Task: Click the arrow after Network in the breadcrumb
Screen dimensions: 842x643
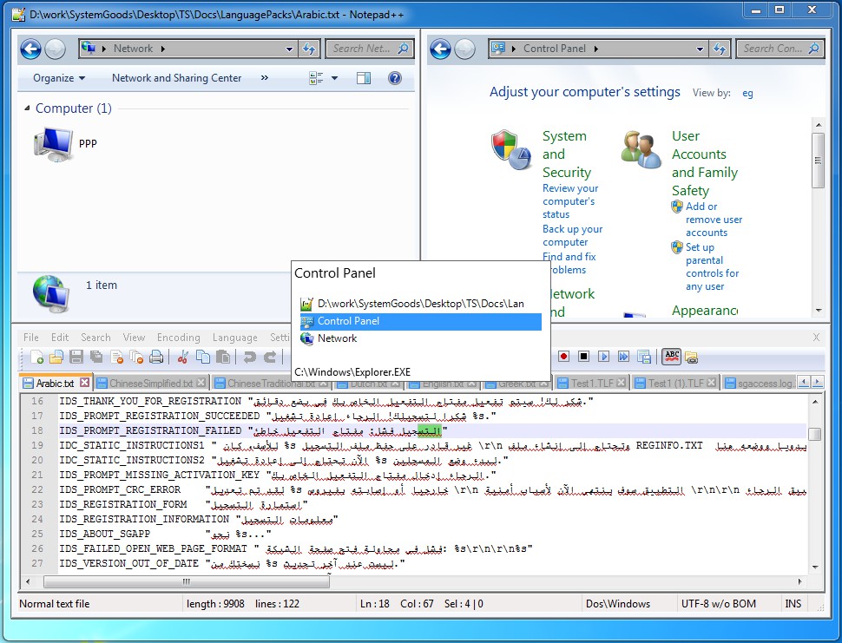Action: coord(162,49)
